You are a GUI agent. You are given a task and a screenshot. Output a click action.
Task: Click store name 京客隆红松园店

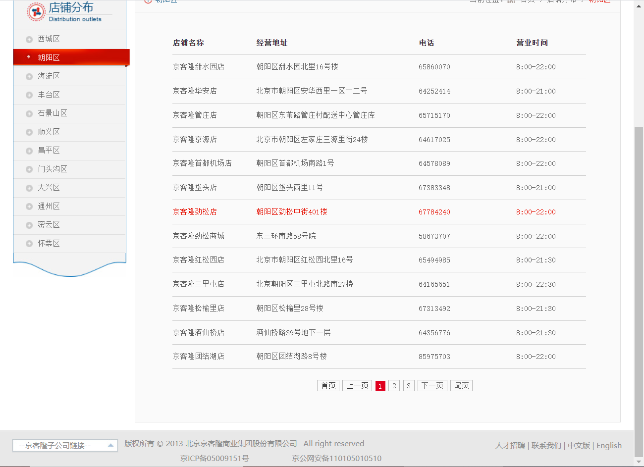(x=198, y=260)
